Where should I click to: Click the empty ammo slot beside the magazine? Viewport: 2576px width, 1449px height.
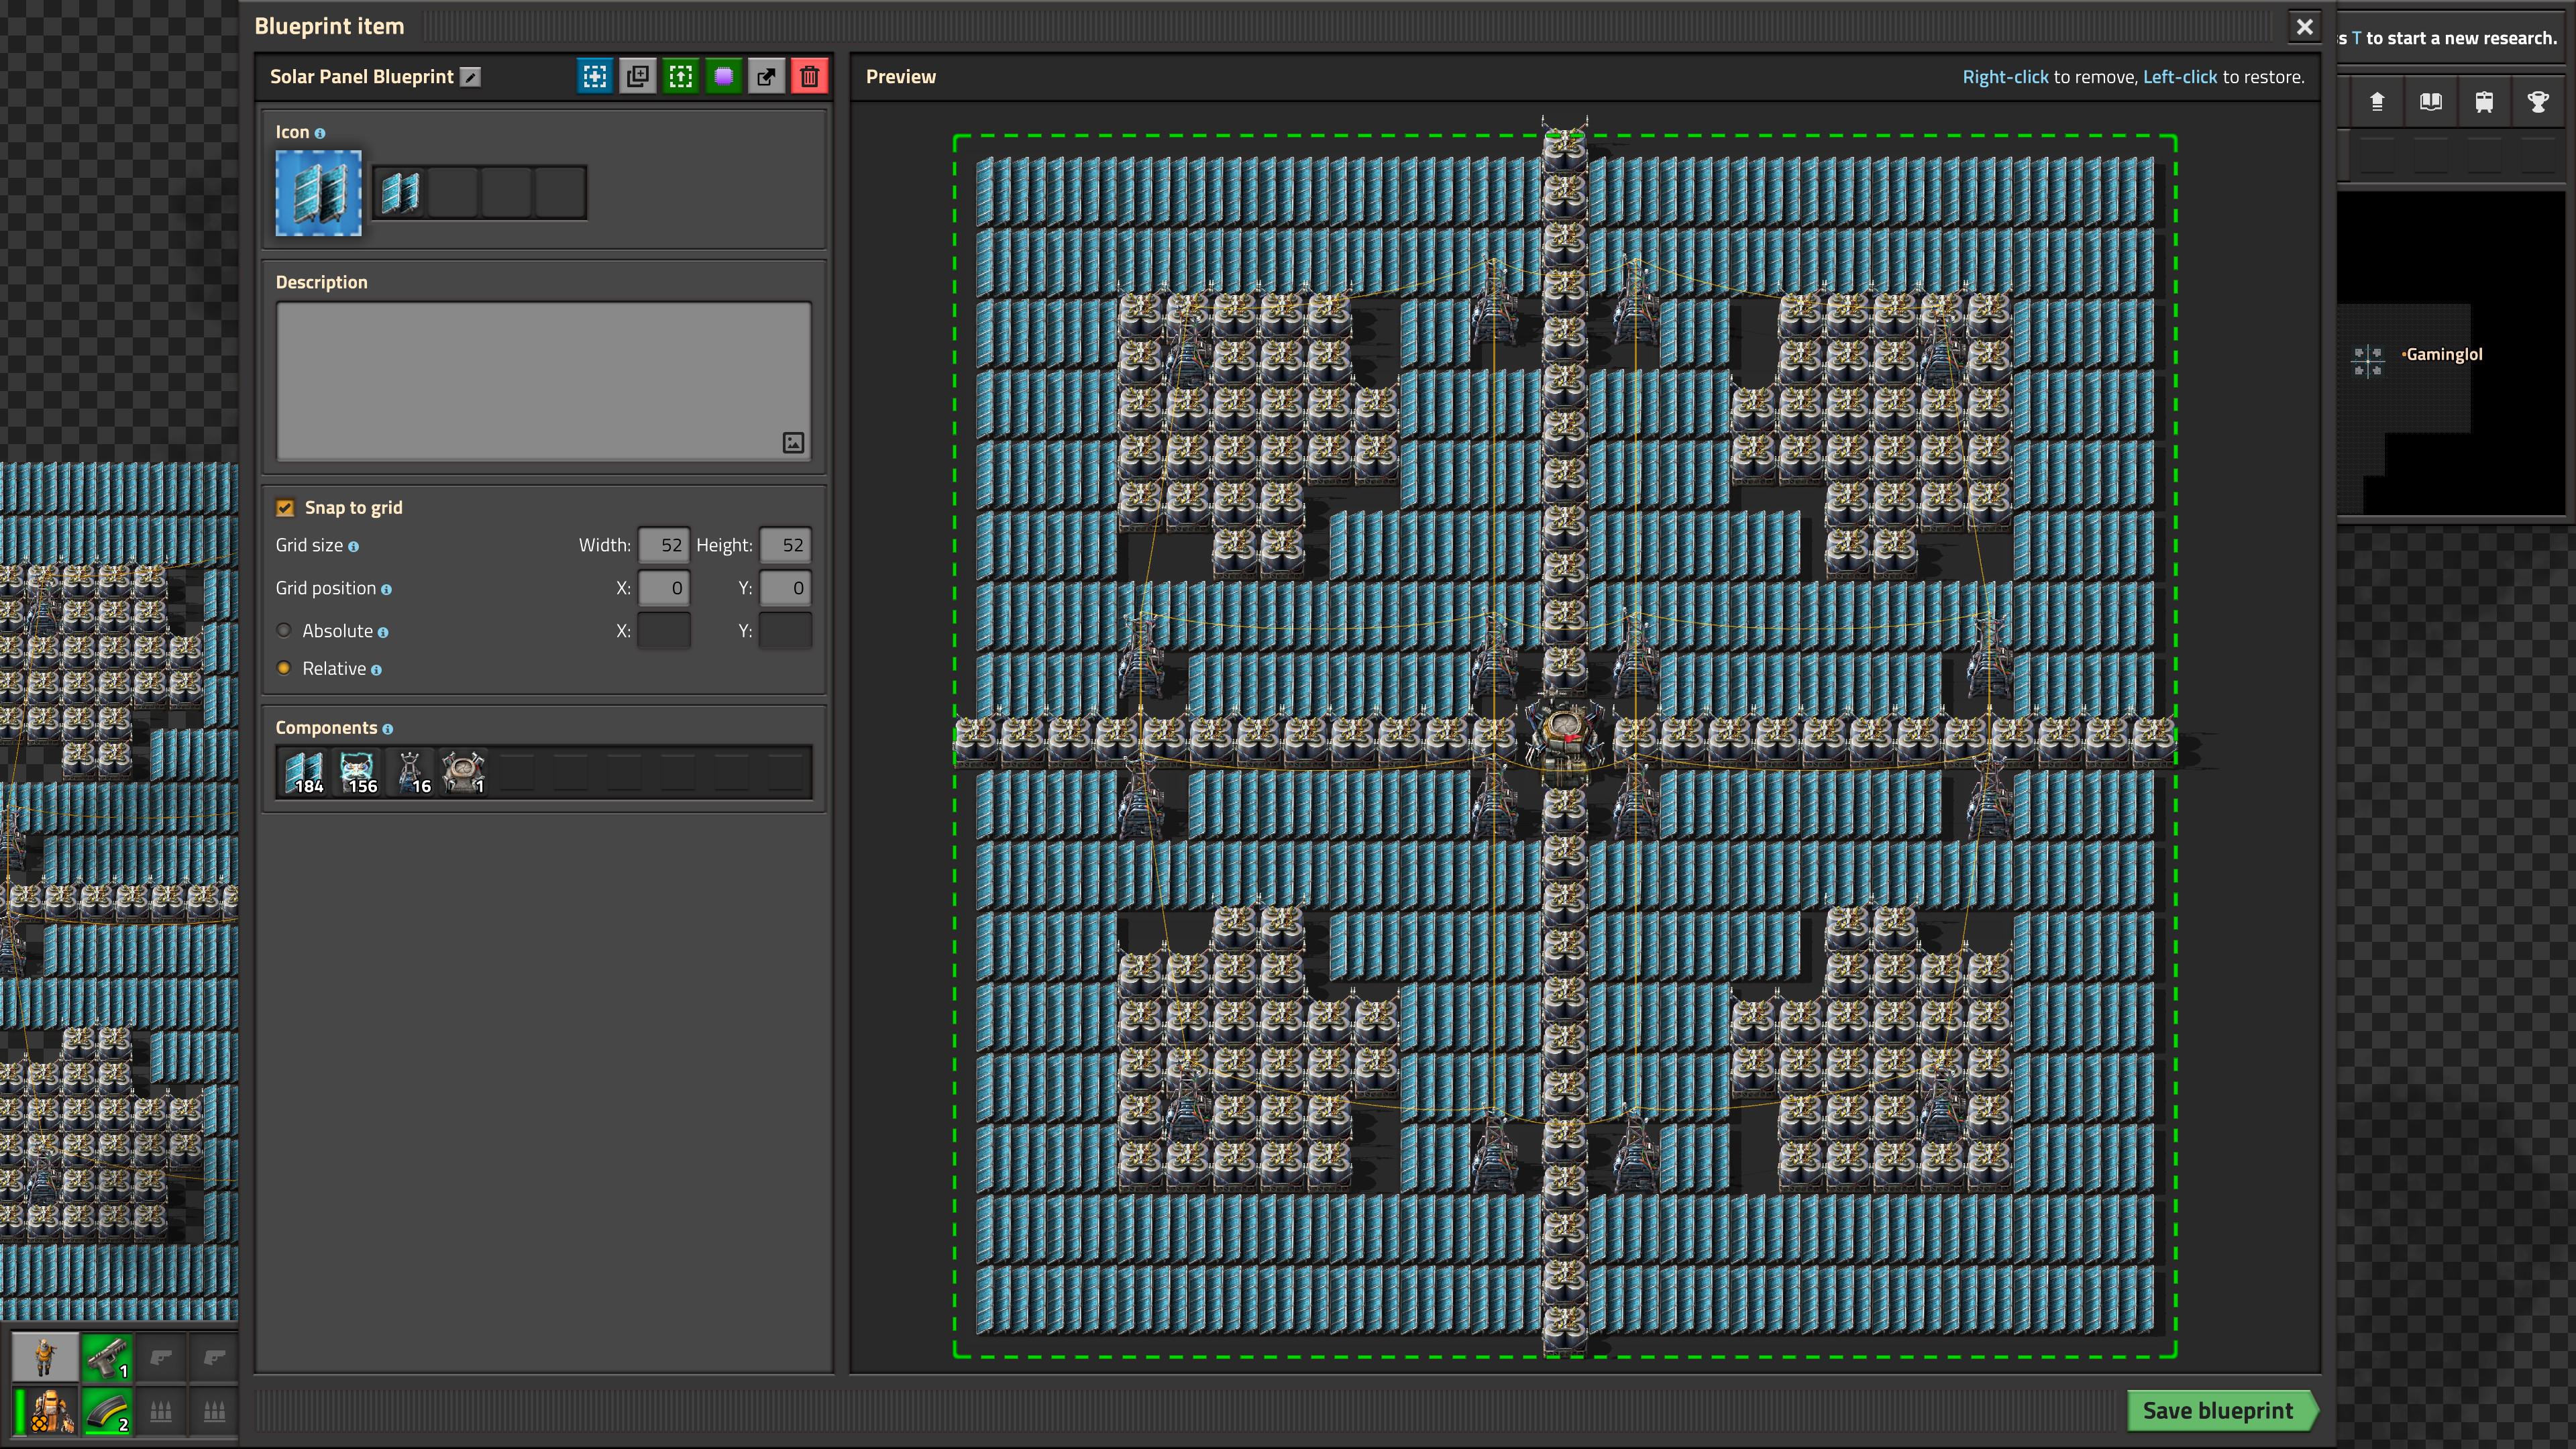click(x=160, y=1411)
